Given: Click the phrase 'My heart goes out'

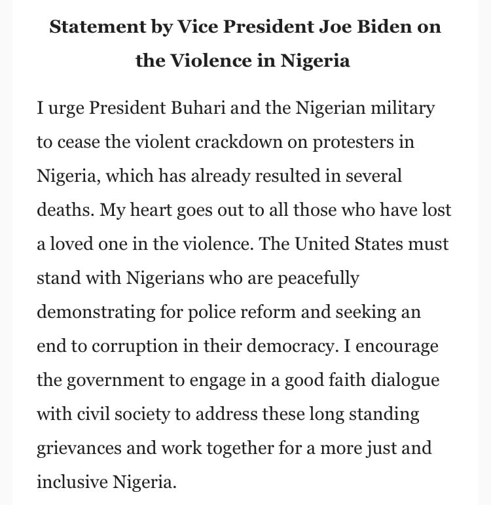Looking at the screenshot, I should (171, 211).
